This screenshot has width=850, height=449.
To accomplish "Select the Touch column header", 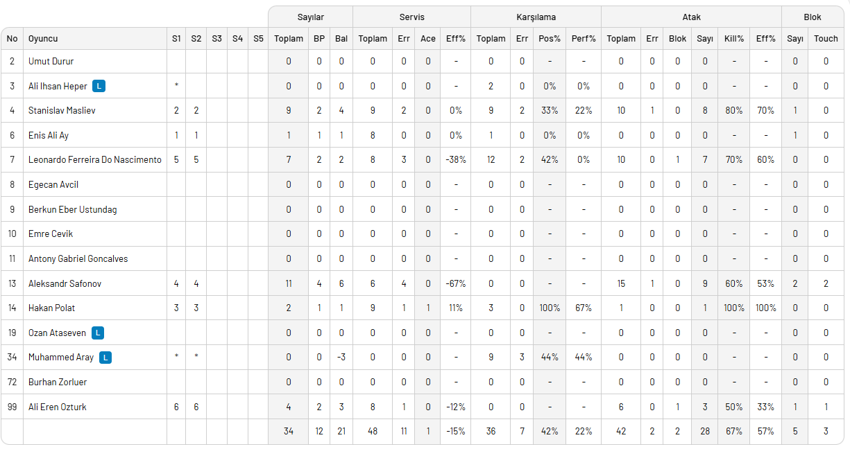I will click(826, 39).
